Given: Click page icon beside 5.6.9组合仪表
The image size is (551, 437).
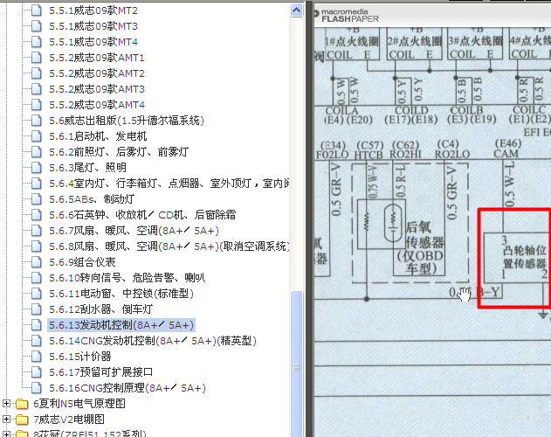Looking at the screenshot, I should coord(36,262).
